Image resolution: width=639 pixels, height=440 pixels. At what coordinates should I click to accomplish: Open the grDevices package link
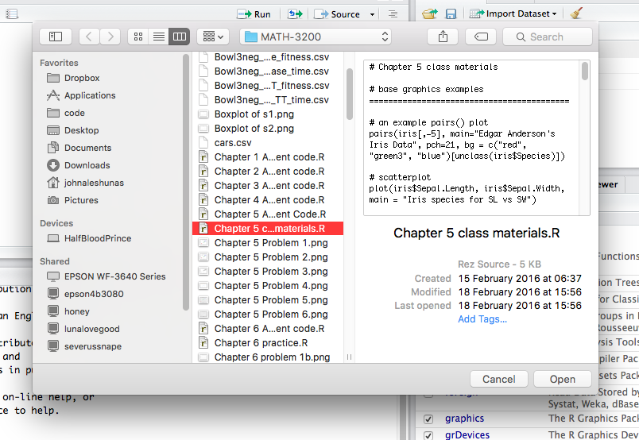click(x=467, y=434)
